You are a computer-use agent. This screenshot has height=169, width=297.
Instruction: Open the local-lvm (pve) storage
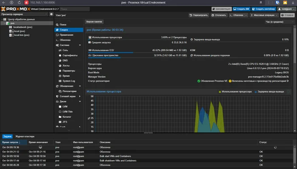(21, 35)
